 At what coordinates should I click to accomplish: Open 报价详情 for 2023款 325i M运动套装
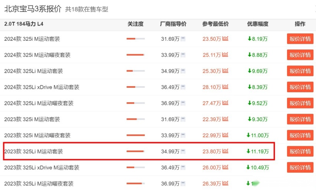coord(300,119)
